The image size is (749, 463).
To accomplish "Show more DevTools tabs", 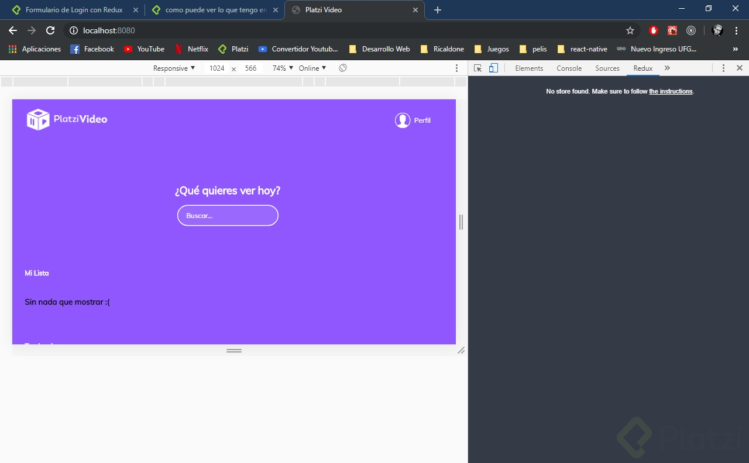I will point(667,68).
